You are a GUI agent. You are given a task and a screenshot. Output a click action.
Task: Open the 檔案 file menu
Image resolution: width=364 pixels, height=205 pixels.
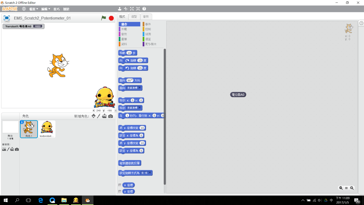click(33, 9)
